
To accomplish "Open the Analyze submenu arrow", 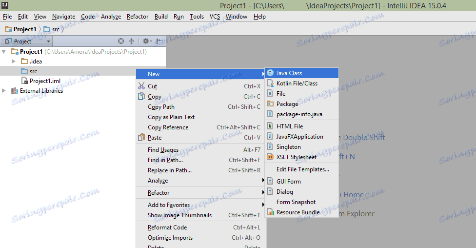I will click(x=263, y=181).
